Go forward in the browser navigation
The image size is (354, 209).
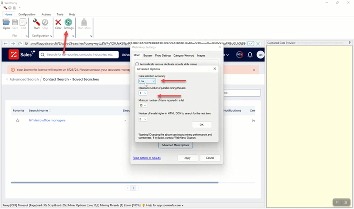pos(13,43)
